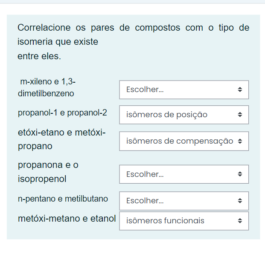265x257 pixels.
Task: Open the 'isômeros de compensação' dropdown
Action: coord(184,141)
